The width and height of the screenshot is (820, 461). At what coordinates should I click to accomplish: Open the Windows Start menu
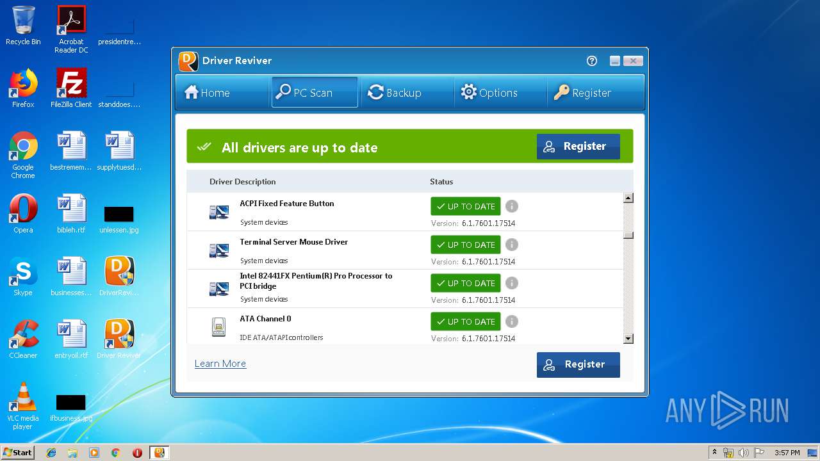18,453
